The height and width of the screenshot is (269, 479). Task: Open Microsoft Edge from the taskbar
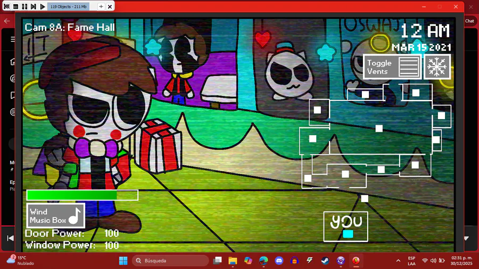(263, 261)
